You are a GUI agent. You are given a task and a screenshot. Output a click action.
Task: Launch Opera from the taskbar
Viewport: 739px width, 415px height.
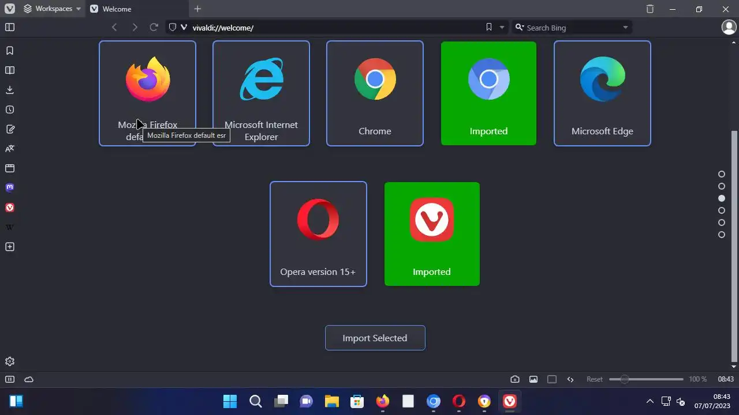[x=459, y=401]
